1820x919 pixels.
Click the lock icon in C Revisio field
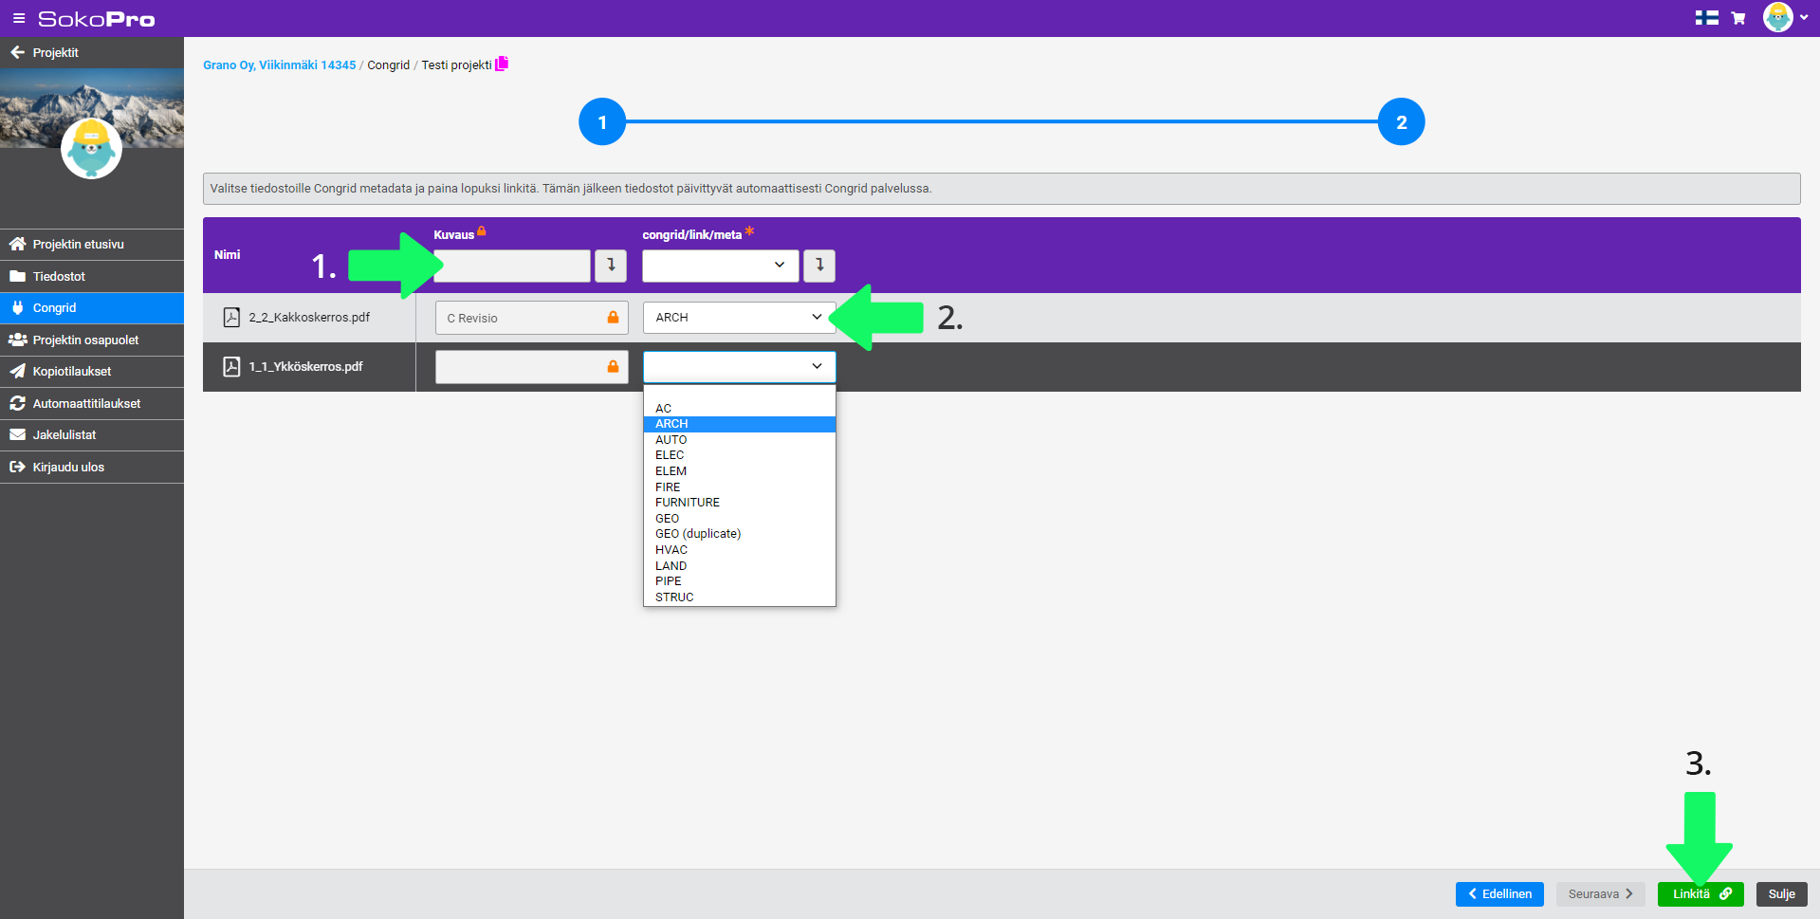coord(613,317)
